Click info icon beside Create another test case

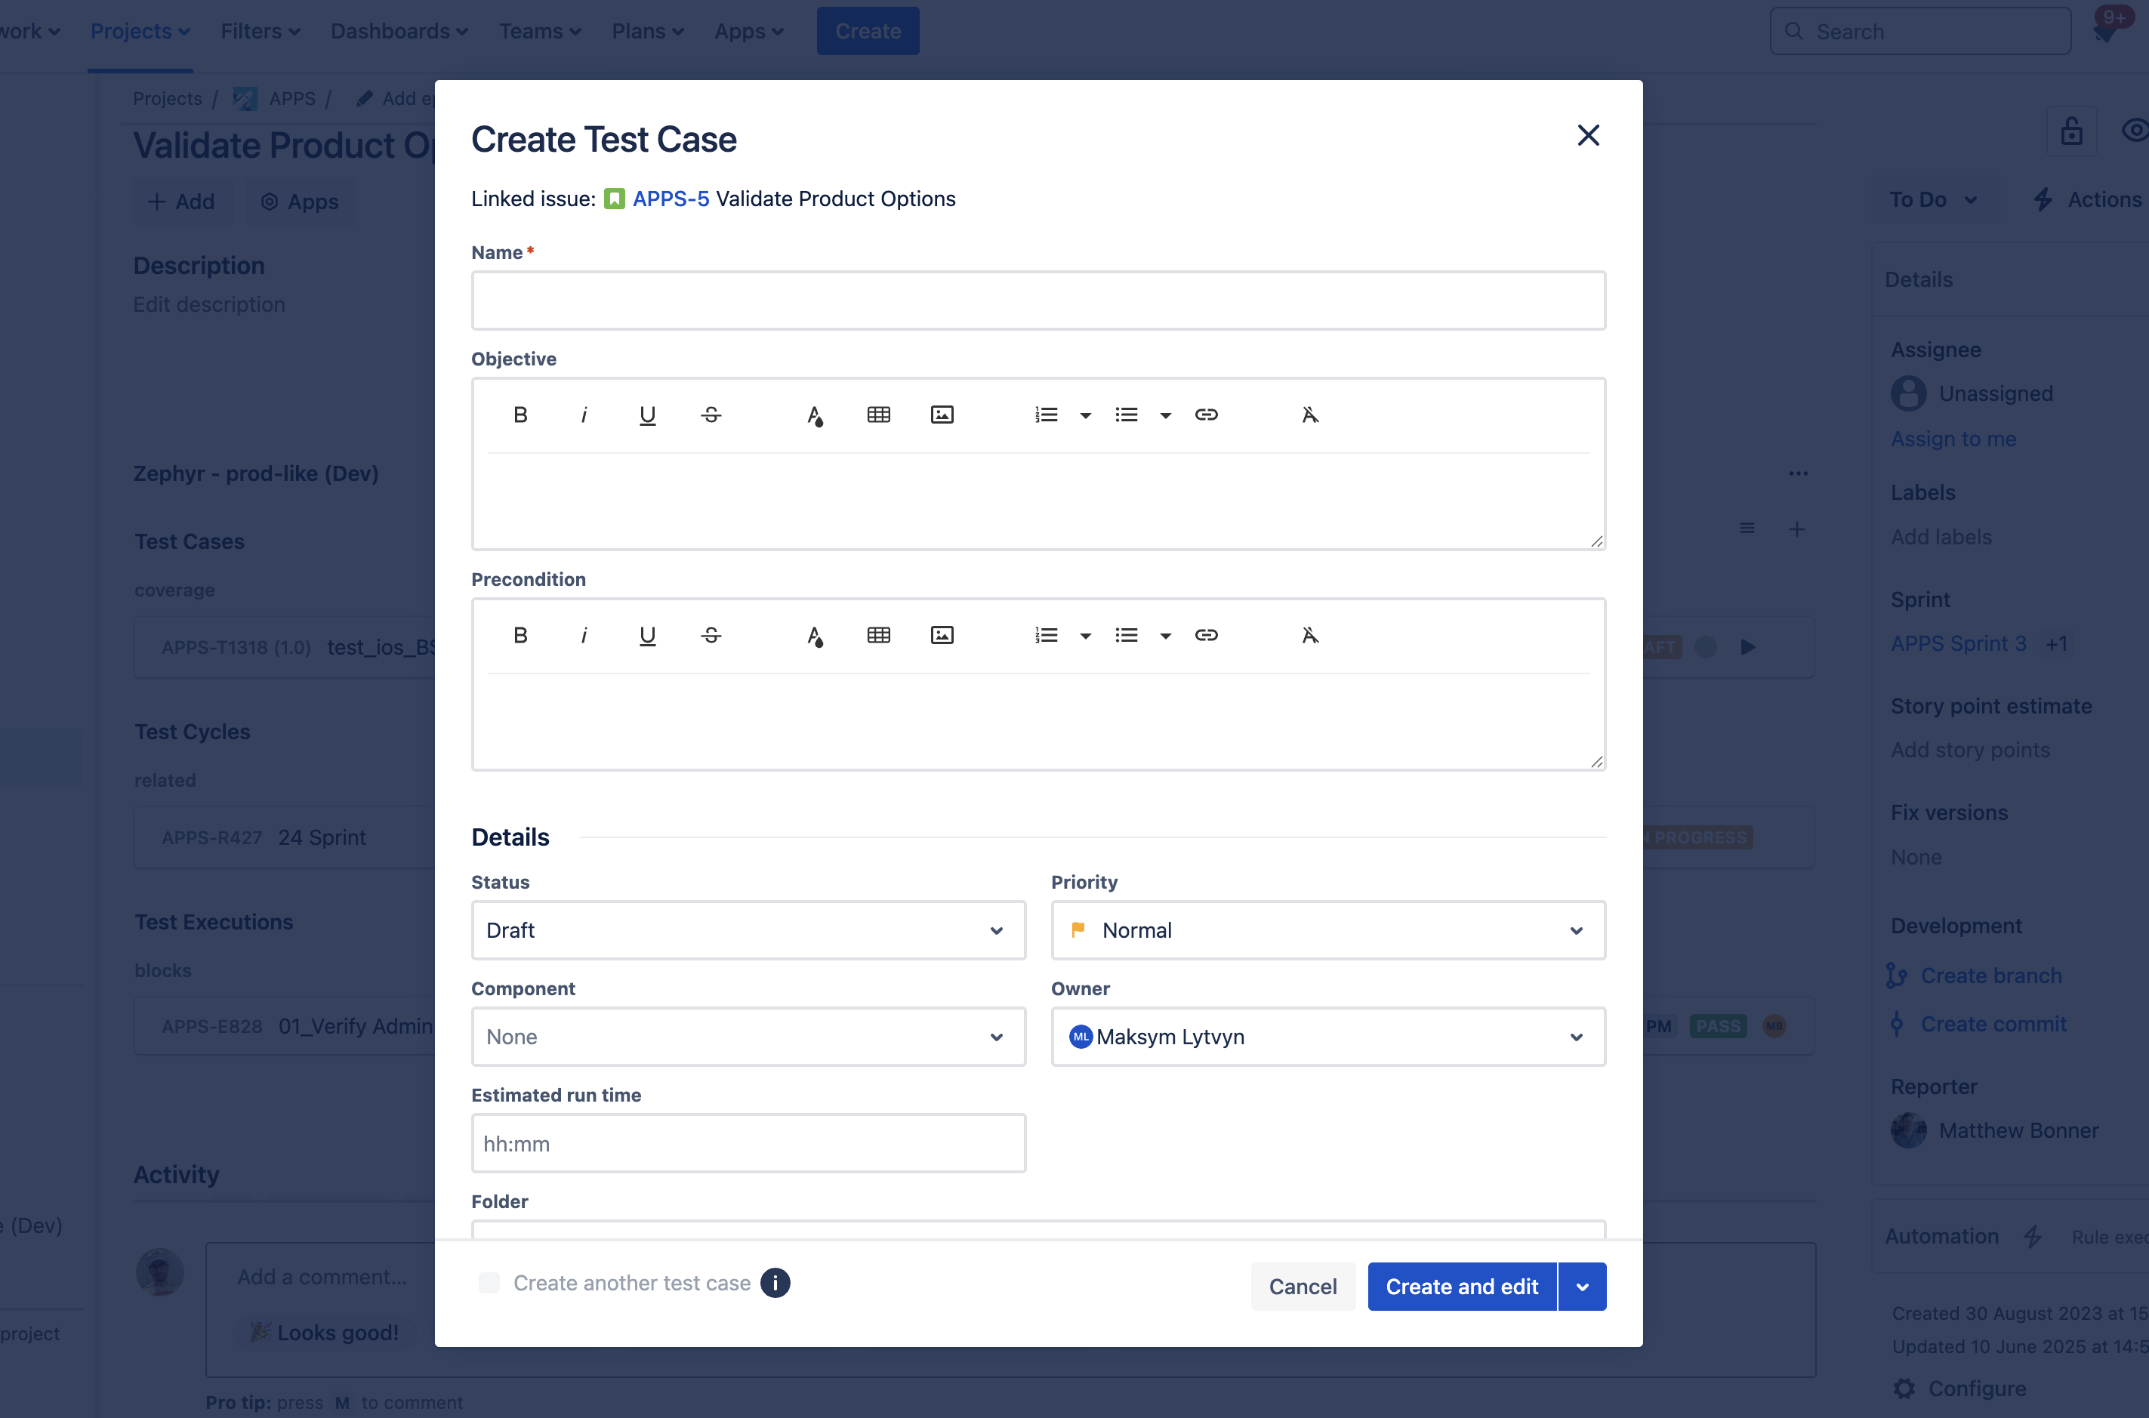[774, 1282]
